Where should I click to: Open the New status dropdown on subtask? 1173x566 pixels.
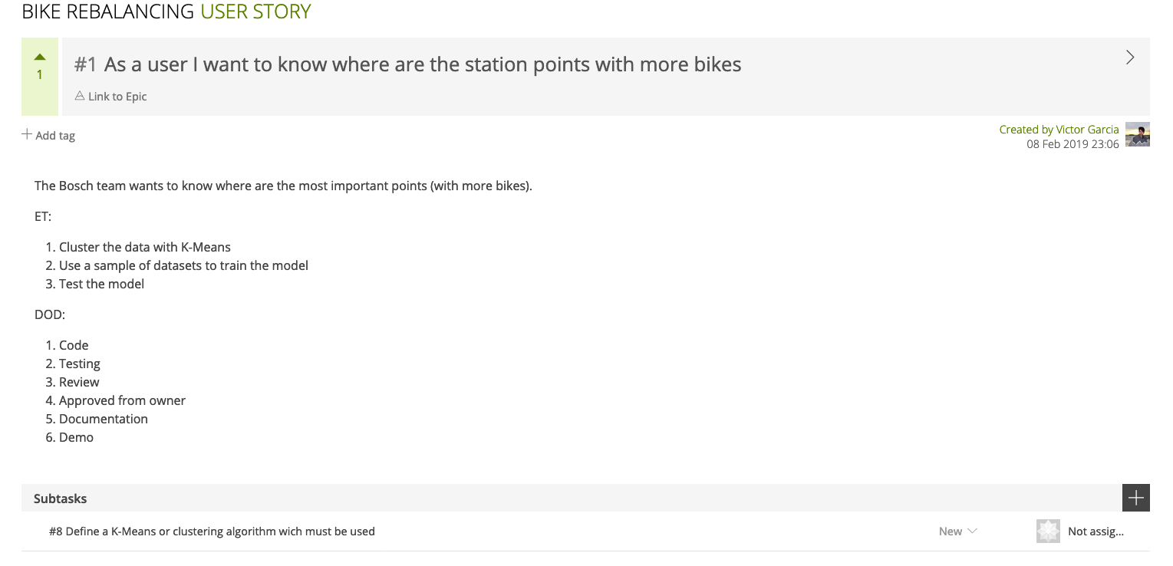[957, 531]
